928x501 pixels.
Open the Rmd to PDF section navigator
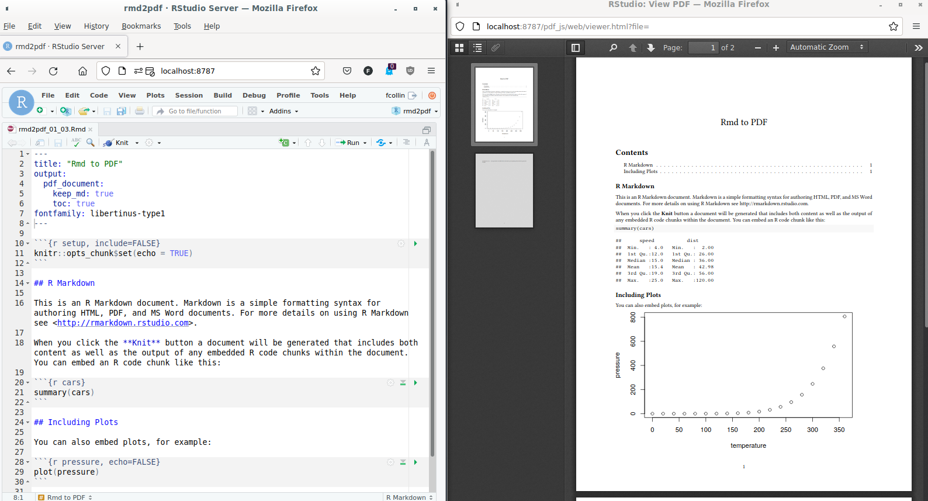65,497
